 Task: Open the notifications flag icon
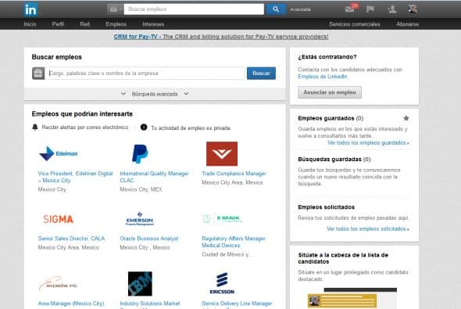[370, 9]
